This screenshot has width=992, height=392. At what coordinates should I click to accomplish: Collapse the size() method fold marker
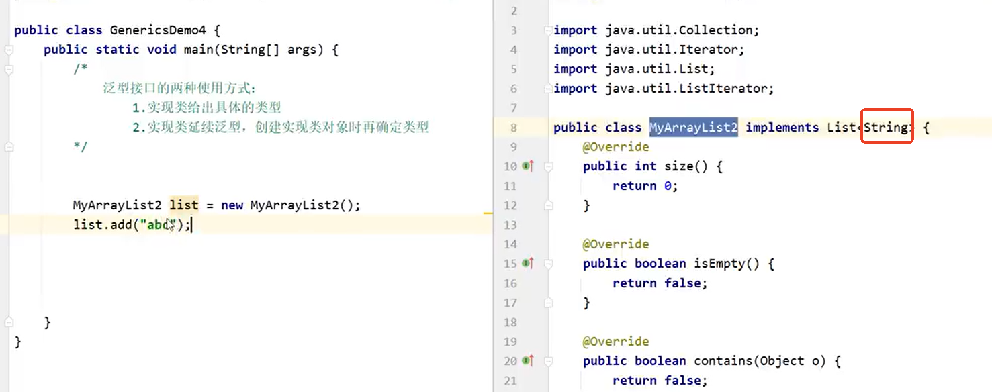tap(548, 166)
